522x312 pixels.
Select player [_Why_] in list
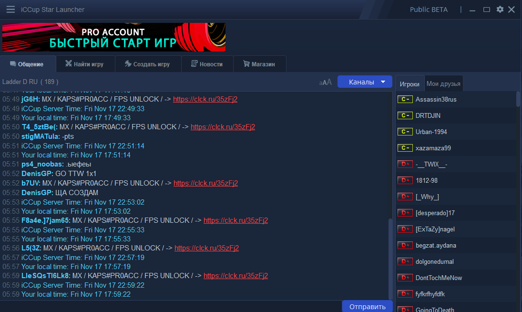[x=456, y=197]
